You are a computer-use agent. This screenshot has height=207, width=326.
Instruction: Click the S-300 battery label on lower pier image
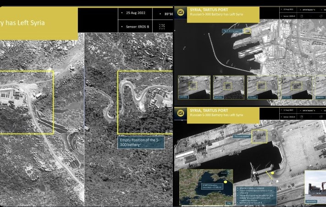241,137
